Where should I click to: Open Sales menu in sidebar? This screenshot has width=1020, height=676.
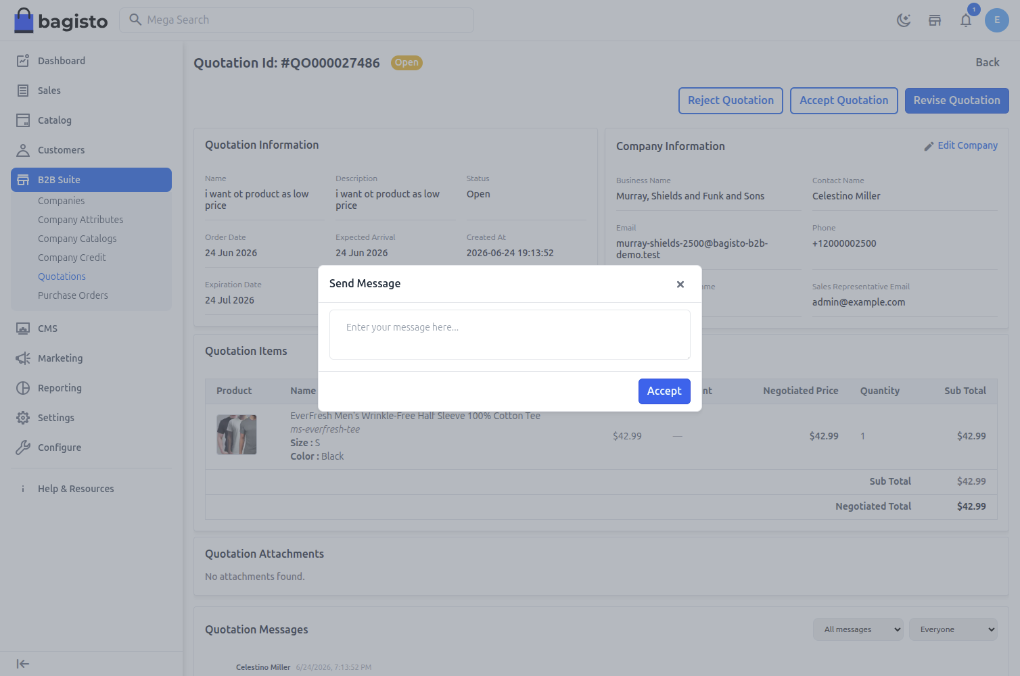pos(91,91)
